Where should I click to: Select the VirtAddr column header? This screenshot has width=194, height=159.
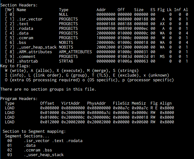point(71,103)
